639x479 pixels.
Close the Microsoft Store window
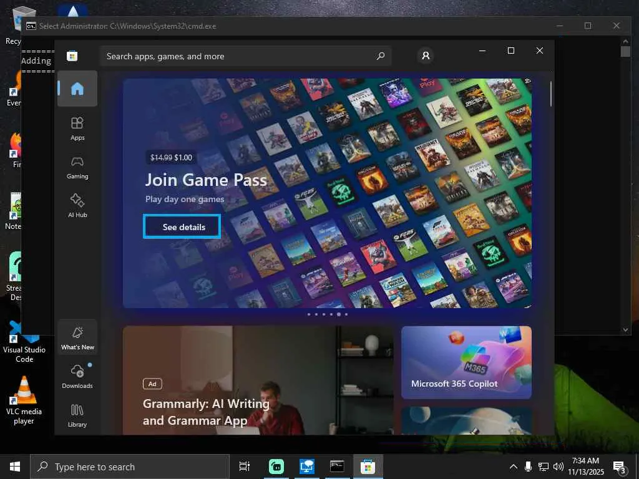540,51
